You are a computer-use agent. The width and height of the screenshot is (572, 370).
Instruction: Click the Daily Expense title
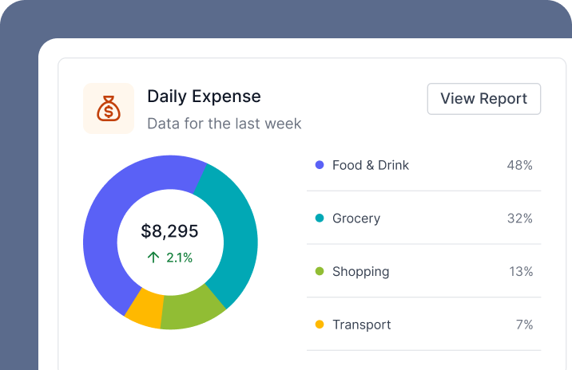tap(204, 96)
